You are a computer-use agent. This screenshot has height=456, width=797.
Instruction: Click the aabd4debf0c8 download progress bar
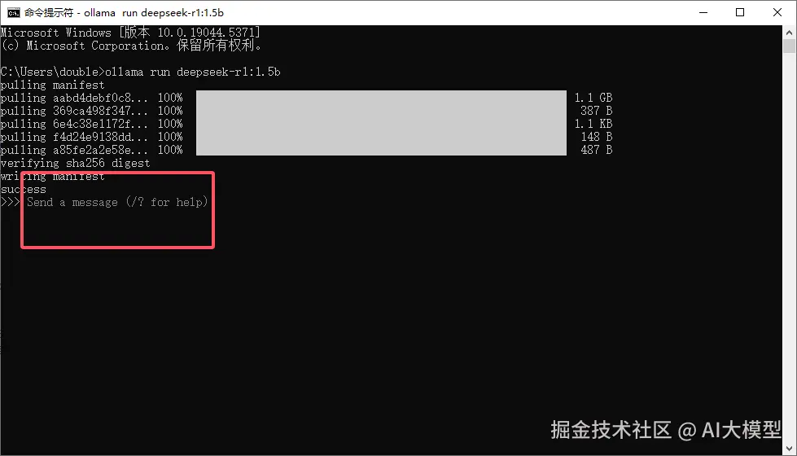pos(381,97)
